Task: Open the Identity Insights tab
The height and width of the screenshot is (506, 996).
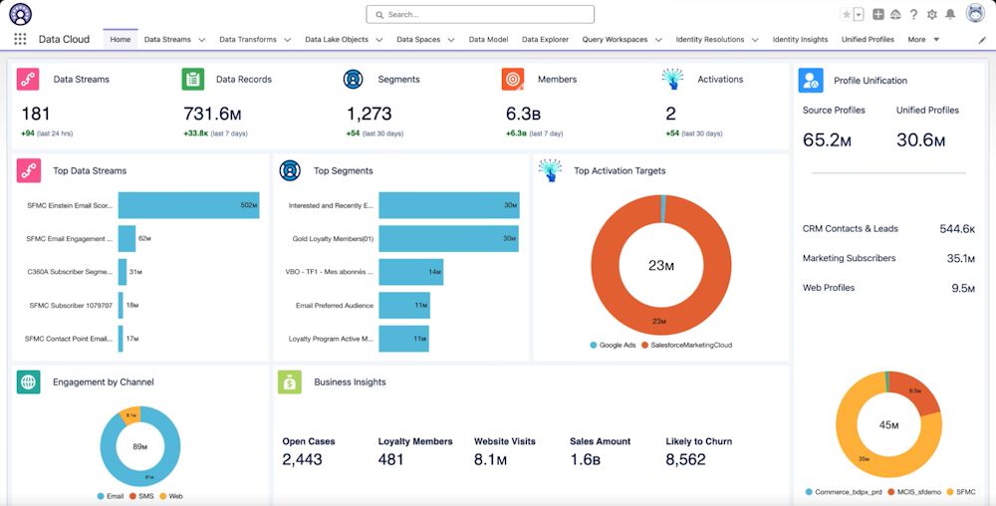Action: pos(800,40)
